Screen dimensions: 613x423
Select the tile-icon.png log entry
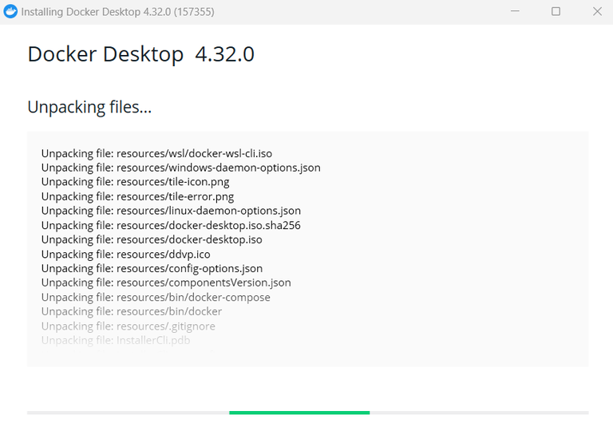pyautogui.click(x=135, y=182)
